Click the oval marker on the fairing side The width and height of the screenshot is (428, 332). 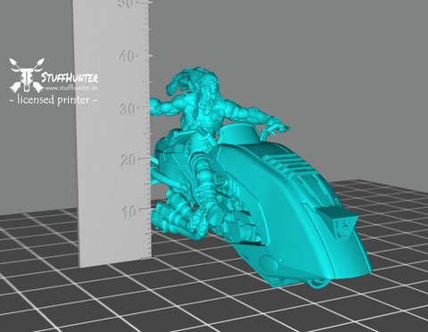point(268,262)
